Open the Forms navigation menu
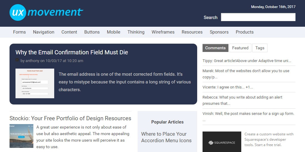 (19, 32)
